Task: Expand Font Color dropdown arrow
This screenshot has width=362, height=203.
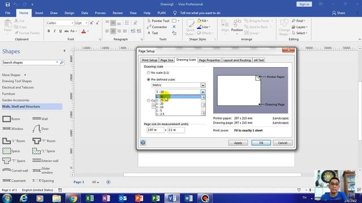Action: [88, 31]
